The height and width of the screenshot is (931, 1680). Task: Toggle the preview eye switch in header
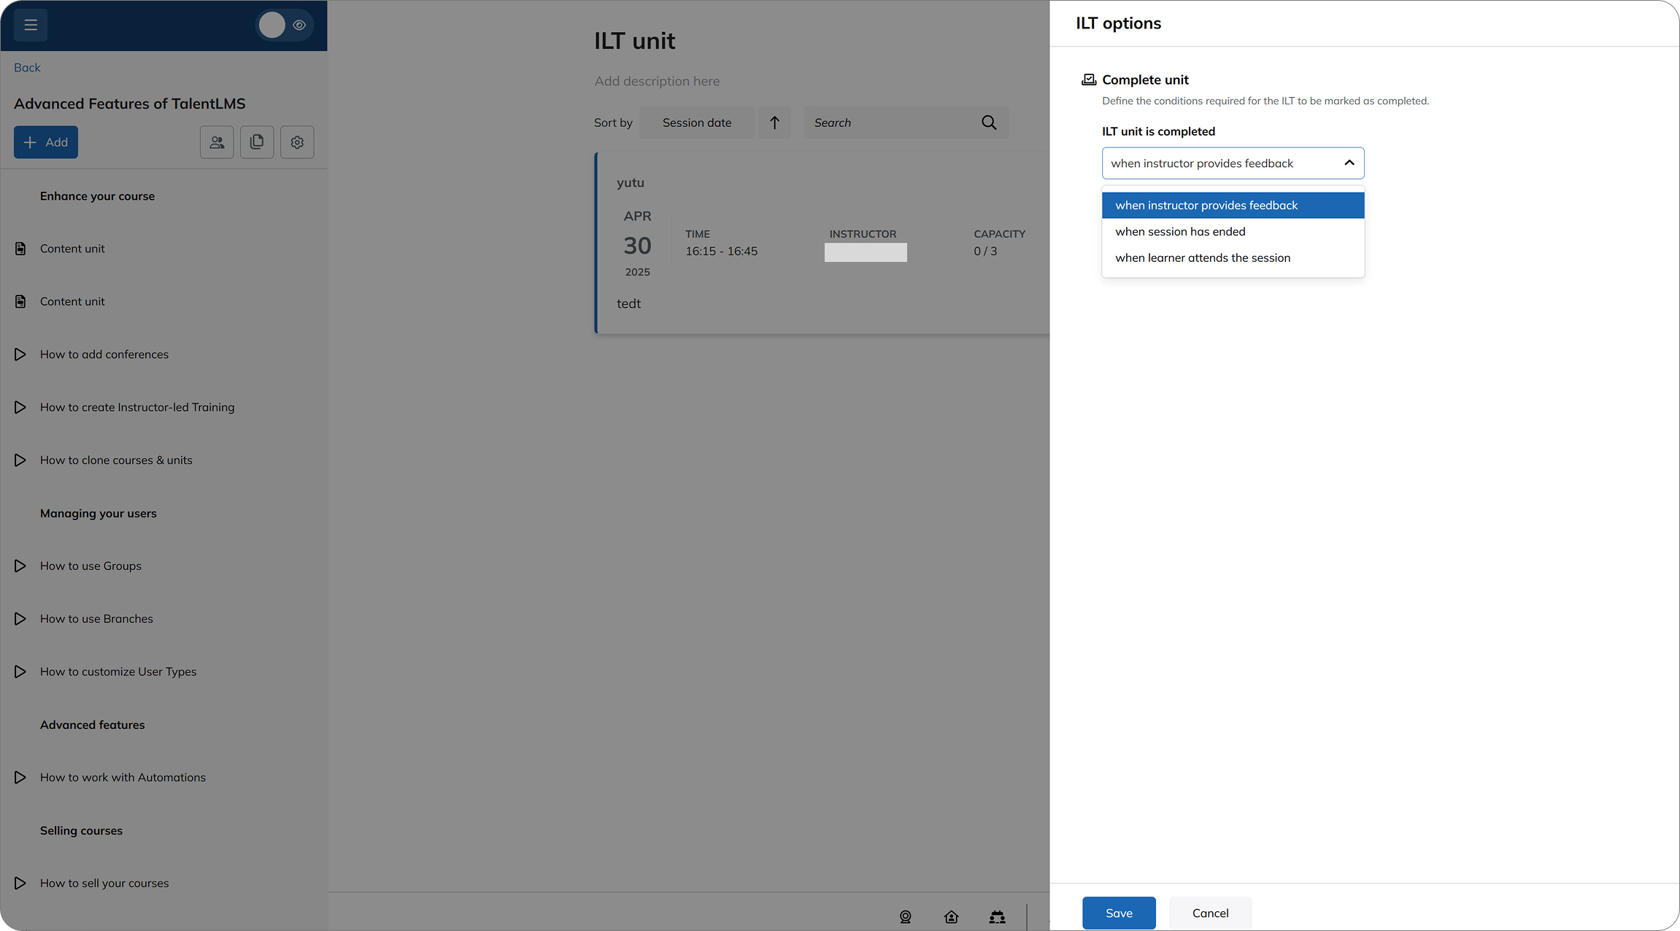[x=285, y=25]
